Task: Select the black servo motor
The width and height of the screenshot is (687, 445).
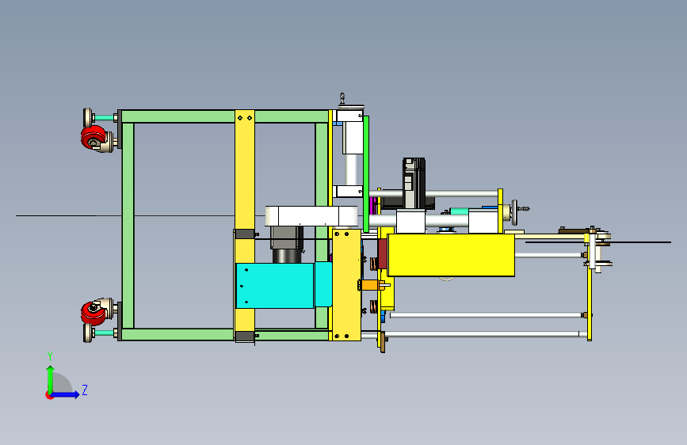Action: [414, 183]
